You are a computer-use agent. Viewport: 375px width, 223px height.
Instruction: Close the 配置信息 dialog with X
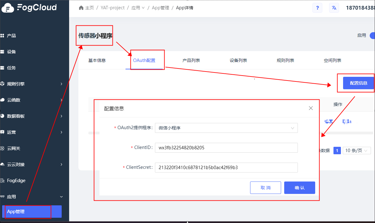coord(311,108)
